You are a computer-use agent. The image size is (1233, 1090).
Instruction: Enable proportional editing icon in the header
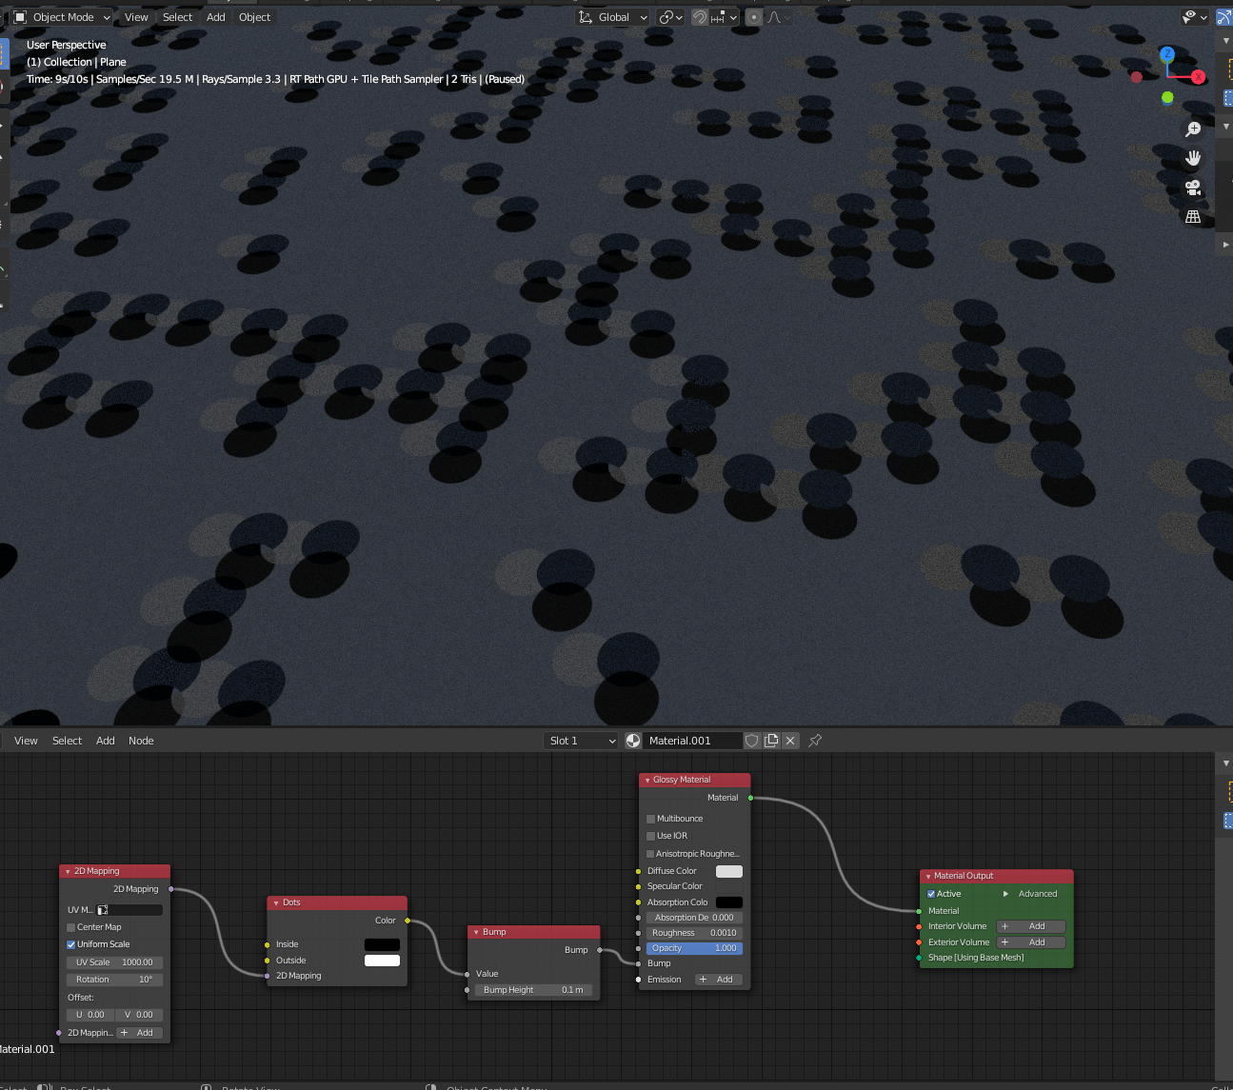click(x=754, y=17)
